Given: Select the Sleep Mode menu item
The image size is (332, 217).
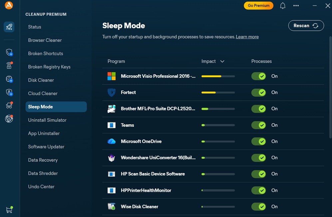Looking at the screenshot, I should (x=56, y=107).
